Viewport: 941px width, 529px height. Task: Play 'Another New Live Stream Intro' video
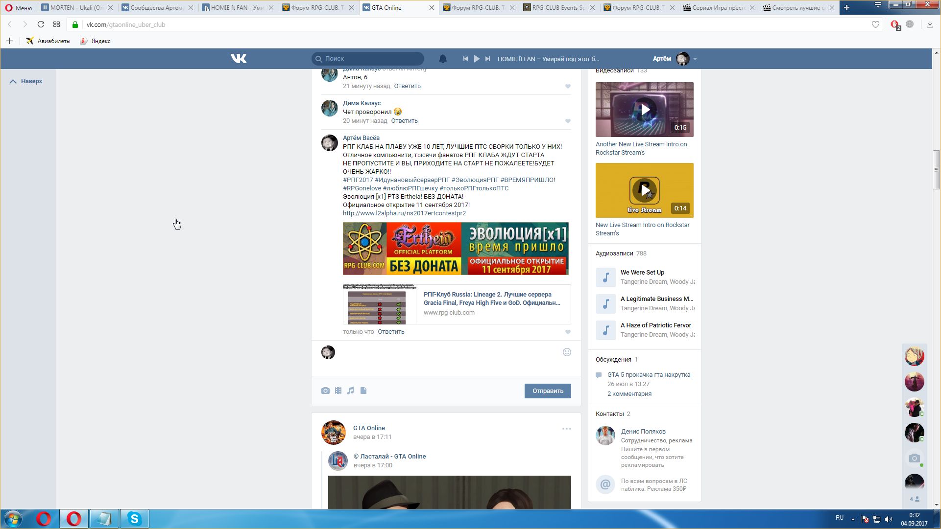[x=645, y=110]
